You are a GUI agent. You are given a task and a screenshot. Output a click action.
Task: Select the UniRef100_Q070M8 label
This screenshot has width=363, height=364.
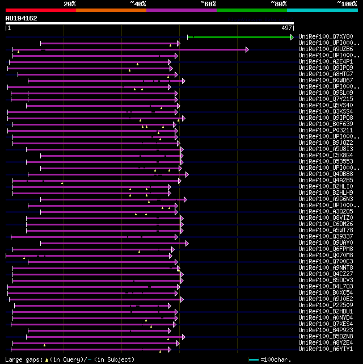tap(326, 256)
